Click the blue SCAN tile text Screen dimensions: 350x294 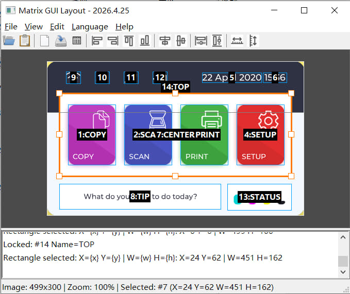pos(139,157)
